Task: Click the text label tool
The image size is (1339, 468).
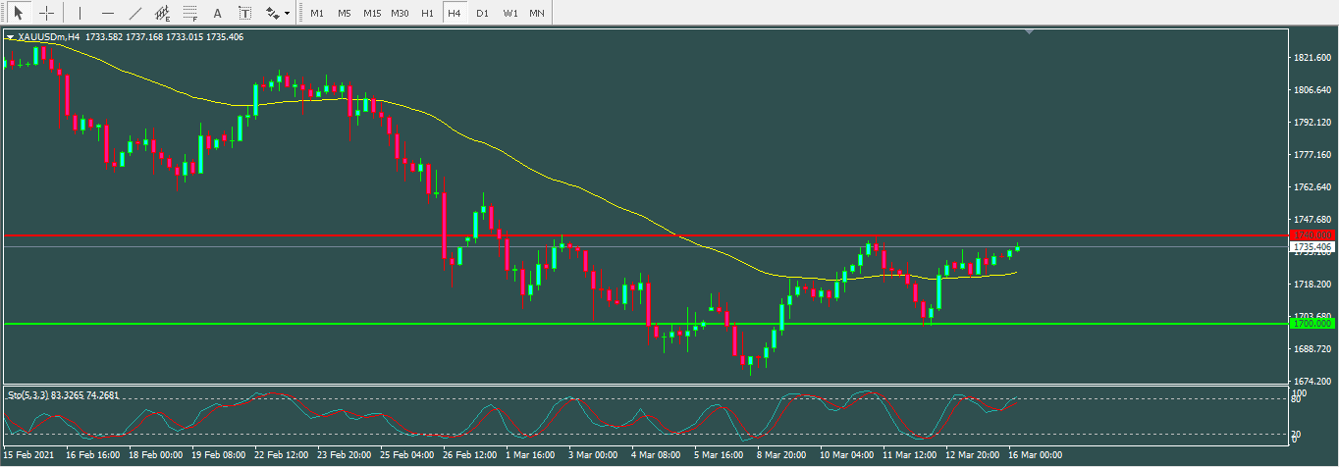Action: [x=244, y=14]
